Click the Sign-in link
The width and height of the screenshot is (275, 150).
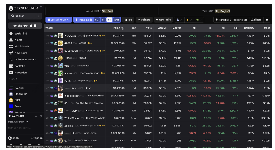(37, 138)
